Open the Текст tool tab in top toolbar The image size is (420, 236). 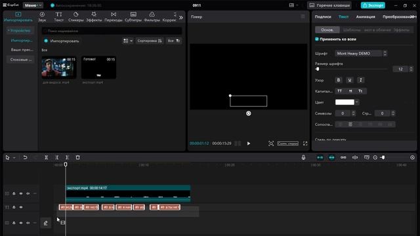pos(58,17)
